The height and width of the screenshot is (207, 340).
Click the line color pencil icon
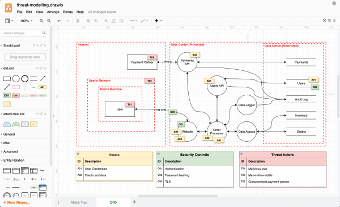point(114,21)
